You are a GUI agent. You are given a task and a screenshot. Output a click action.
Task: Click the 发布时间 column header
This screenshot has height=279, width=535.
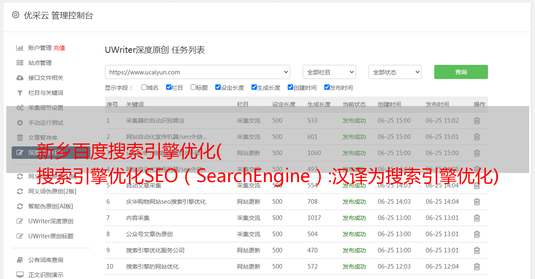[437, 104]
